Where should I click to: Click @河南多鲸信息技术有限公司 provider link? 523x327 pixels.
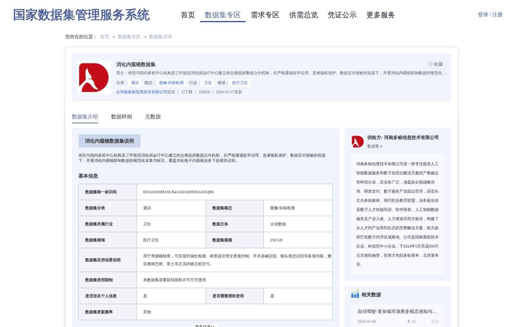click(x=142, y=92)
